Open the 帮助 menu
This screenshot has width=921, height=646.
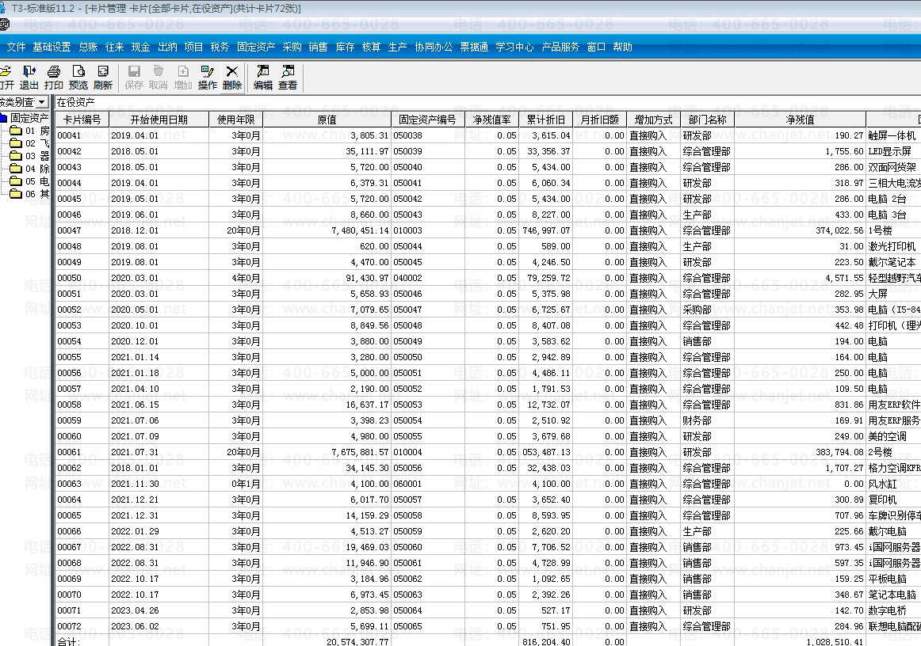coord(623,47)
